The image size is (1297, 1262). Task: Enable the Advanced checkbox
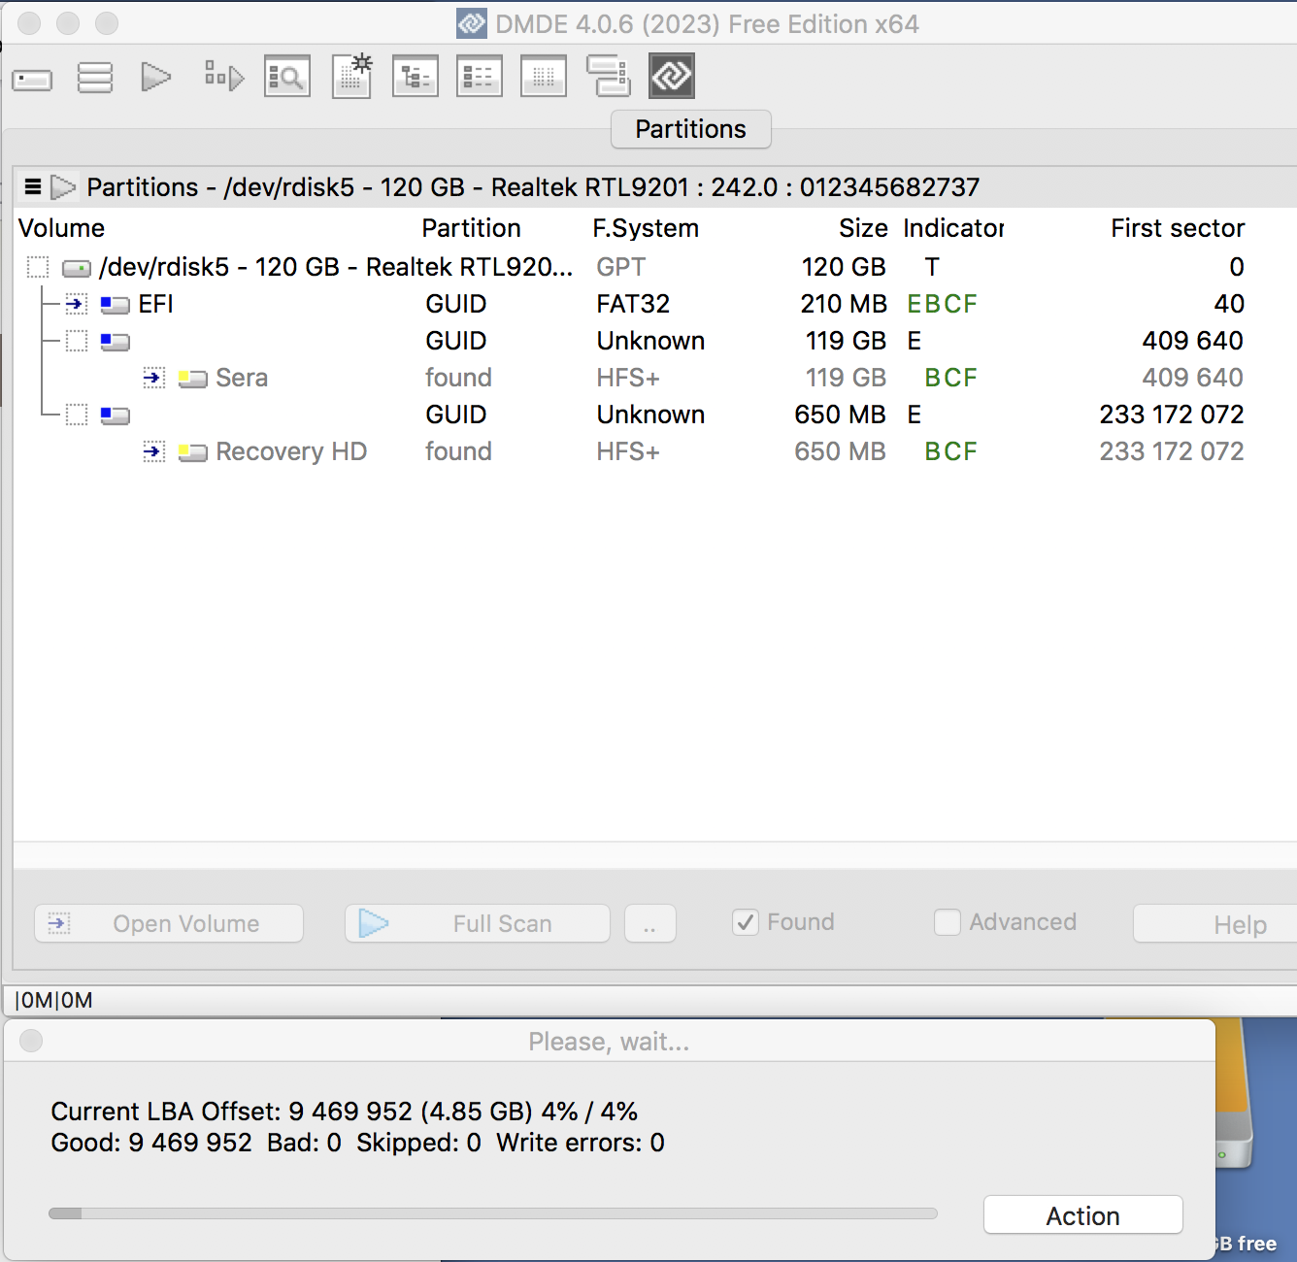[948, 922]
